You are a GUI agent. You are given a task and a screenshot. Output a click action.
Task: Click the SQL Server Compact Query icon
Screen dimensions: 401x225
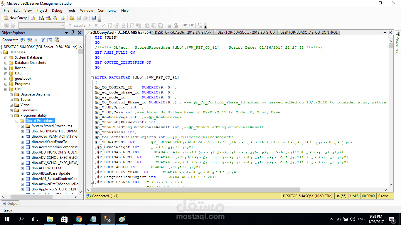click(x=63, y=18)
